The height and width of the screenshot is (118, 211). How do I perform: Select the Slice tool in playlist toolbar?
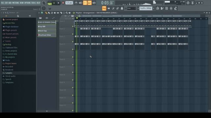coord(61,13)
